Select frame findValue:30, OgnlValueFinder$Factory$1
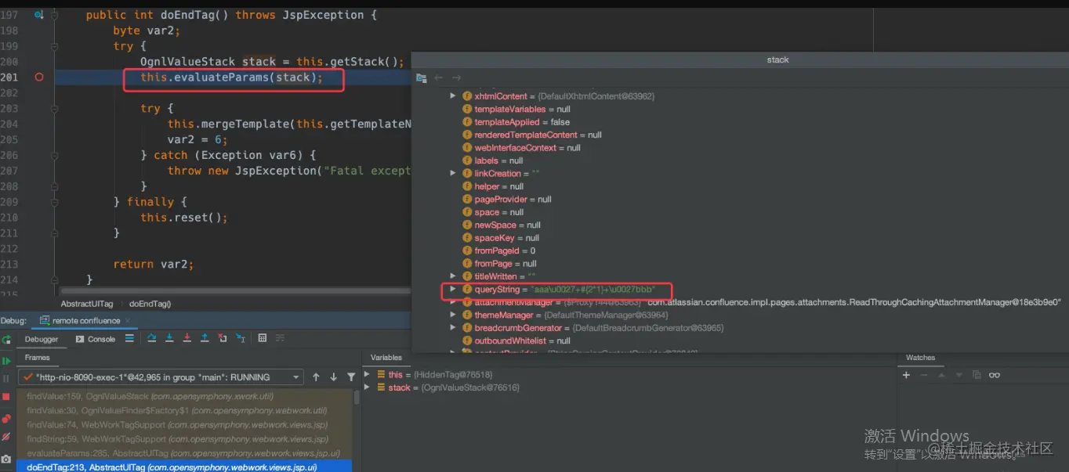Viewport: 1069px width, 472px height. (x=184, y=410)
